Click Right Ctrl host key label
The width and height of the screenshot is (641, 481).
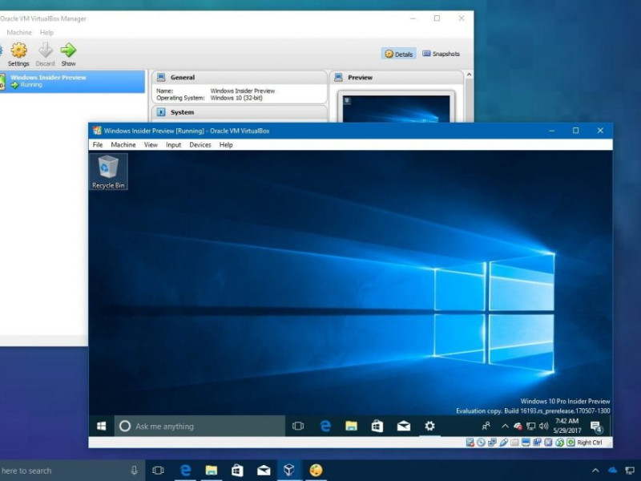[x=590, y=443]
